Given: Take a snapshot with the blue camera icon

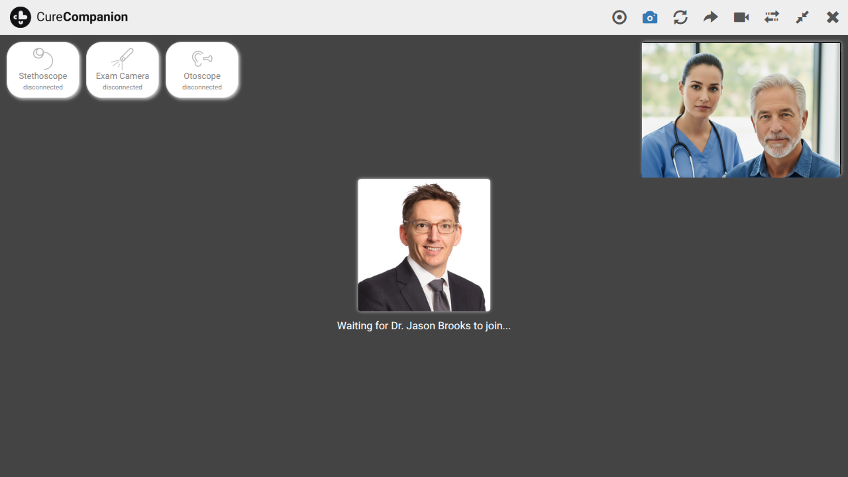Looking at the screenshot, I should coord(650,17).
